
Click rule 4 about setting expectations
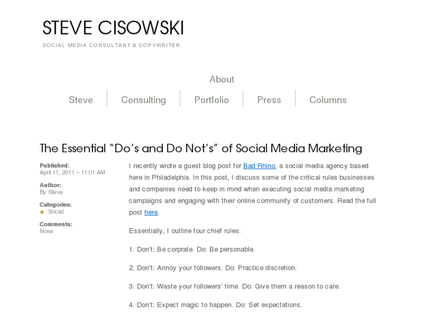pyautogui.click(x=215, y=305)
